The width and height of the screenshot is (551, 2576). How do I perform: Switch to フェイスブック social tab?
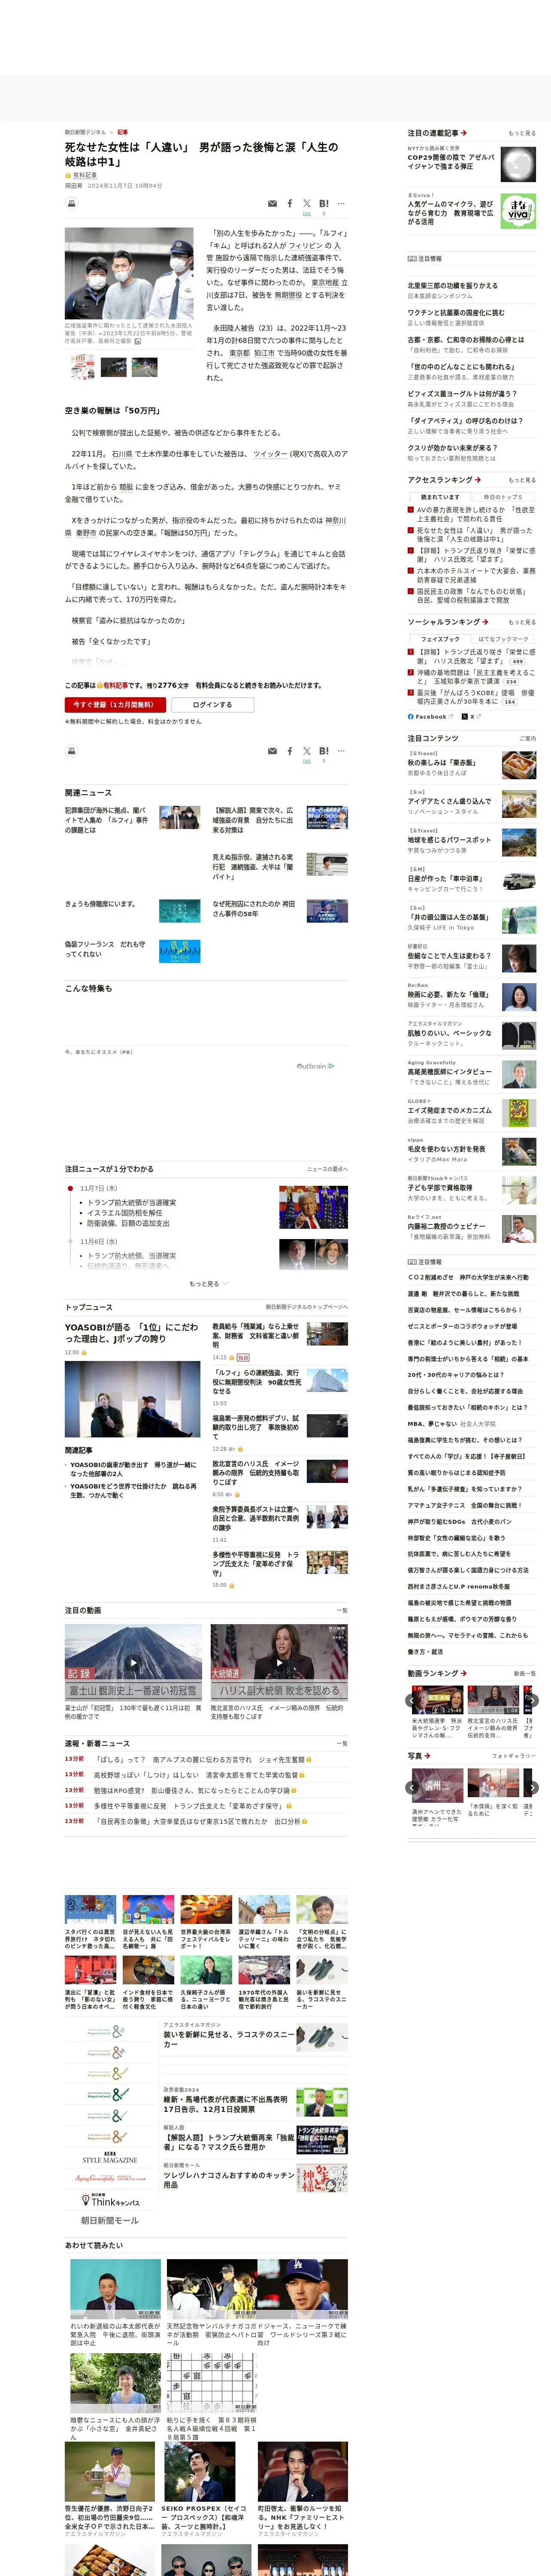click(440, 639)
